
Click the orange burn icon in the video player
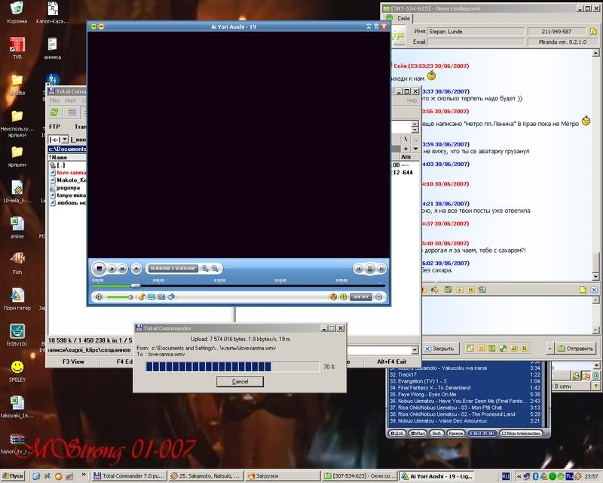click(333, 297)
